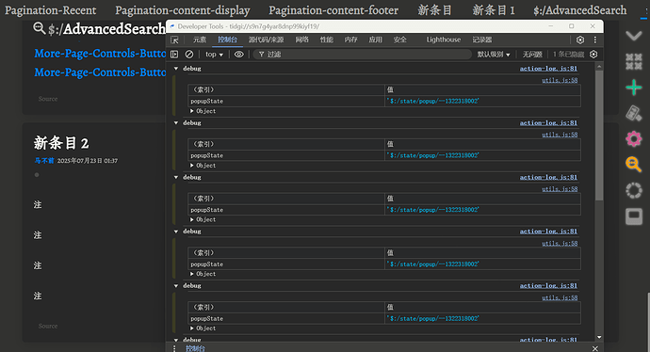Switch to the Lighthouse tab
Viewport: 650px width, 352px height.
click(x=444, y=40)
